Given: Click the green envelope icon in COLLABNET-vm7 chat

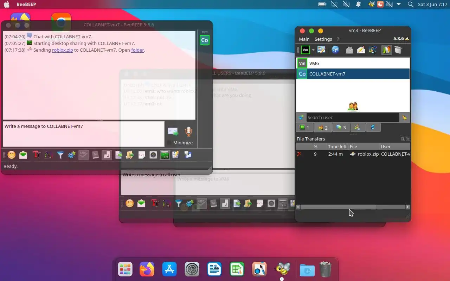Looking at the screenshot, I should point(23,155).
